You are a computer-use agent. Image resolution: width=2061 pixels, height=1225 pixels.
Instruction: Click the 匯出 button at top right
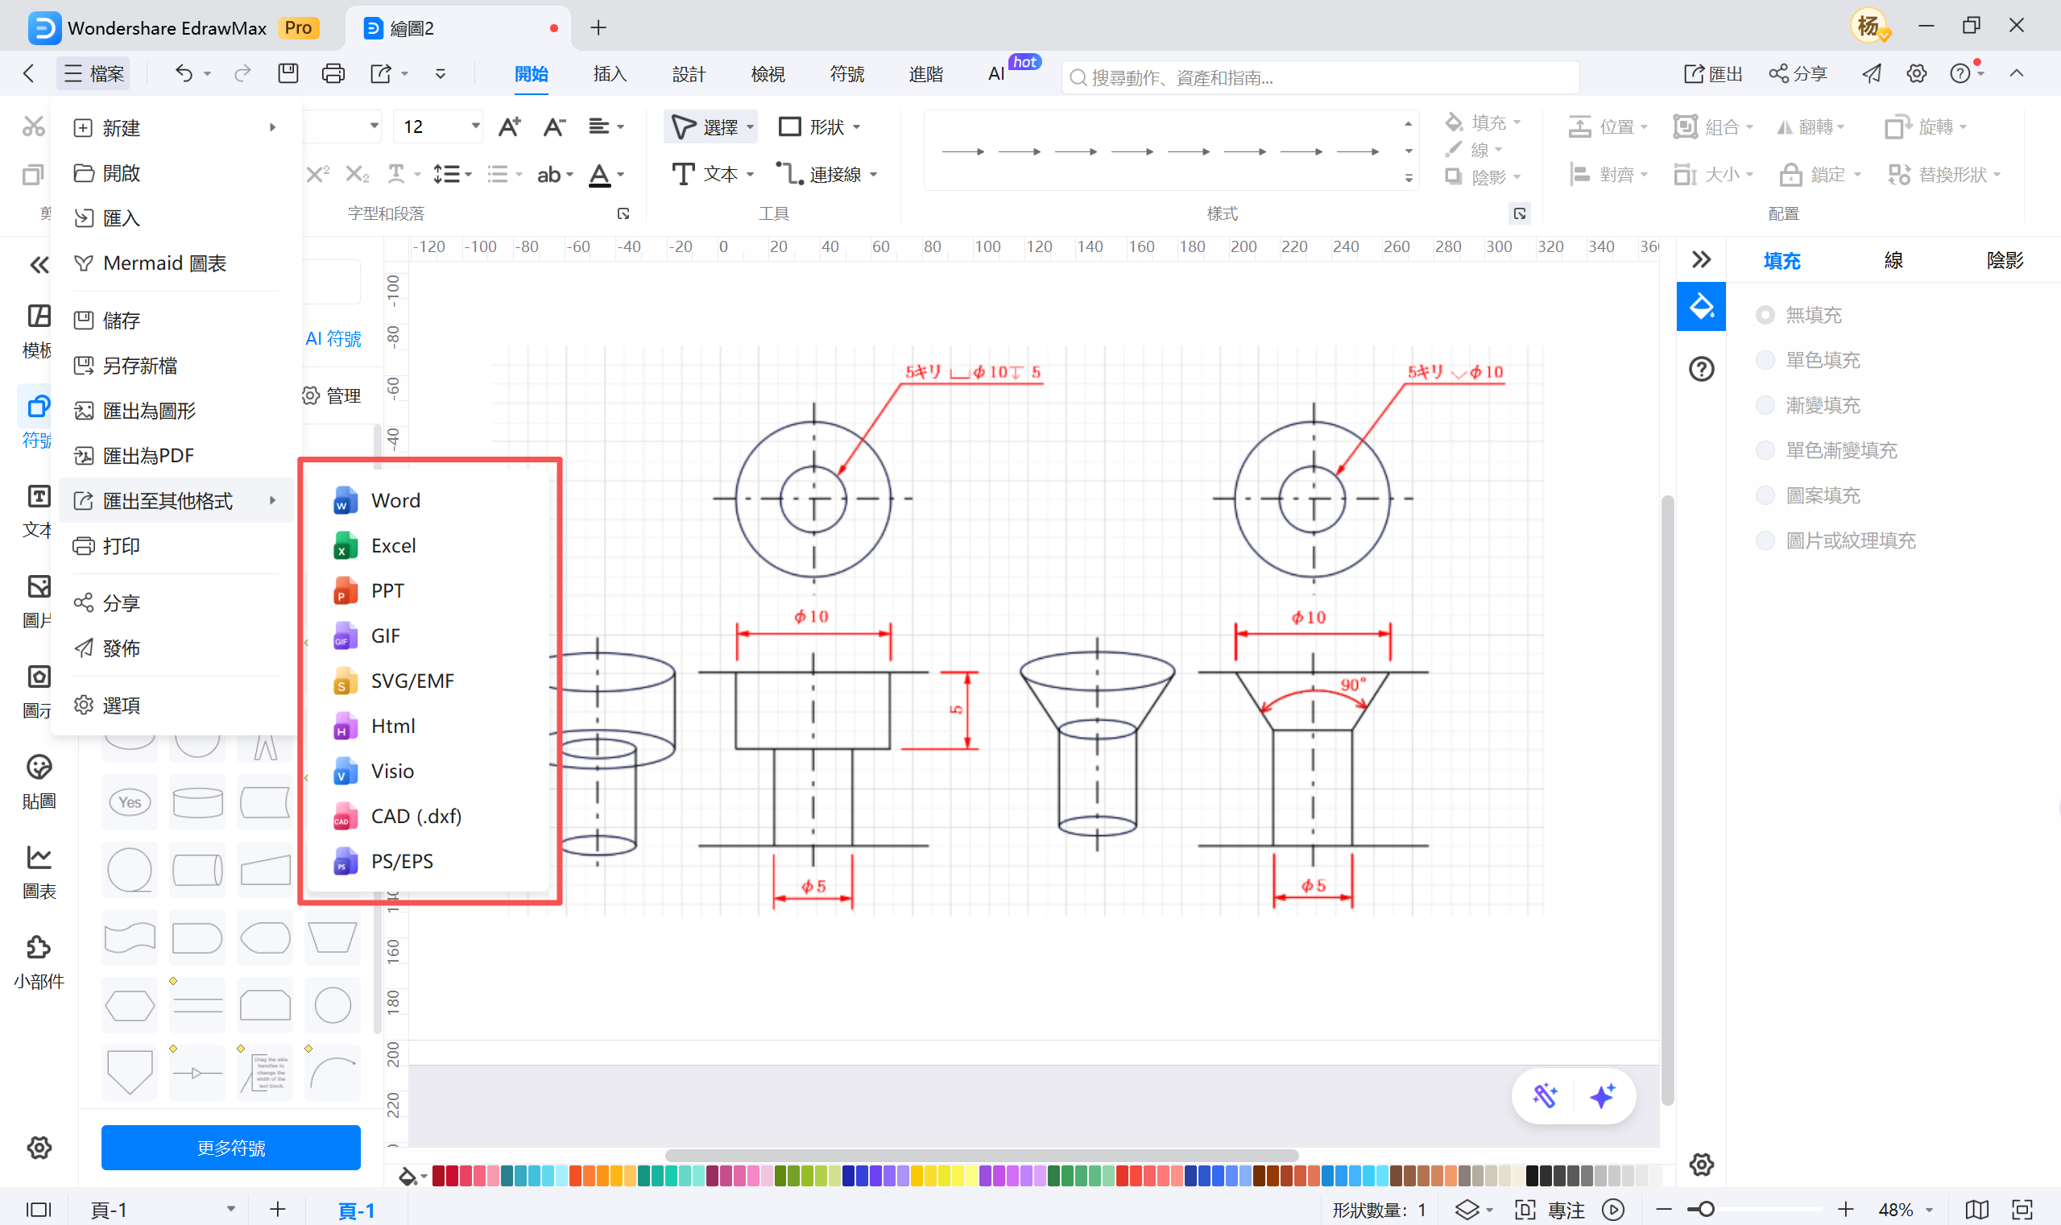(1713, 74)
